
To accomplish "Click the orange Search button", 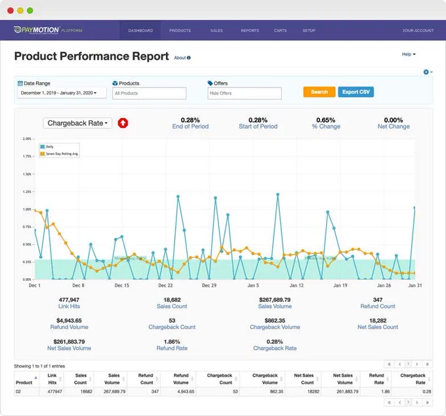I will coord(319,92).
